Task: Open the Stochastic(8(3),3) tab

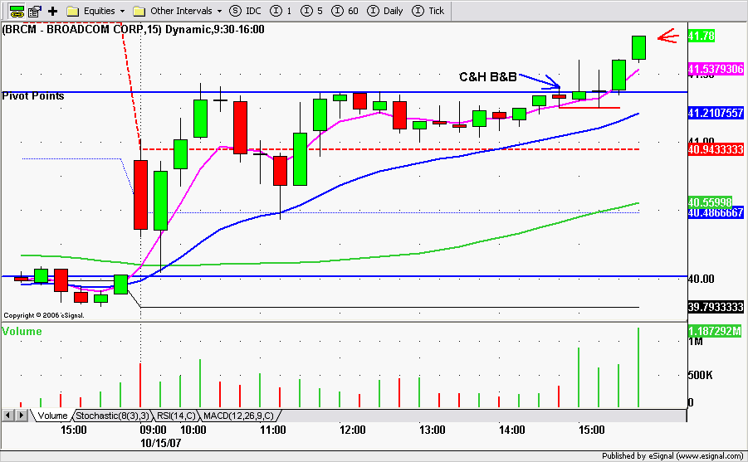Action: pos(113,416)
